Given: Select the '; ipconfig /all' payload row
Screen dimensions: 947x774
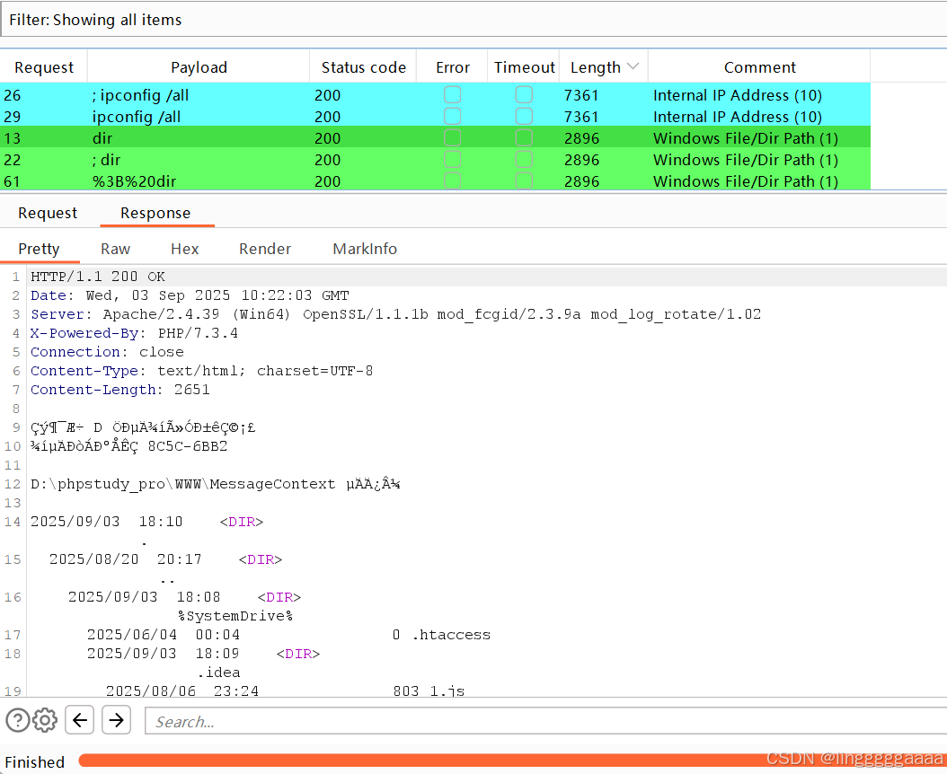Looking at the screenshot, I should tap(435, 95).
